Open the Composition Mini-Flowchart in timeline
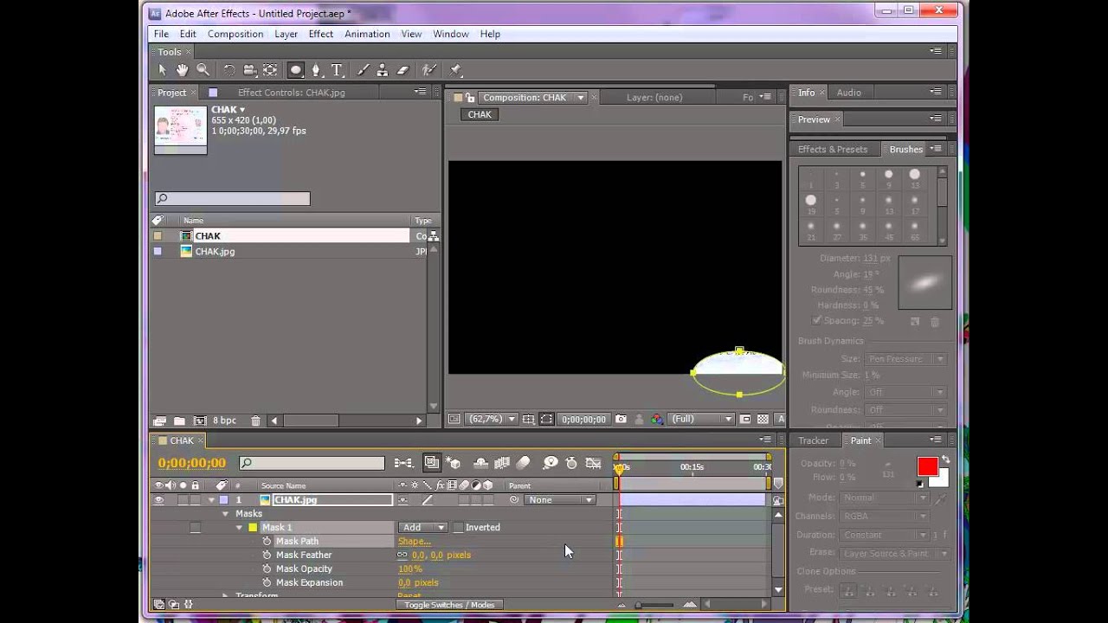Screen dimensions: 1108x623 pos(403,464)
